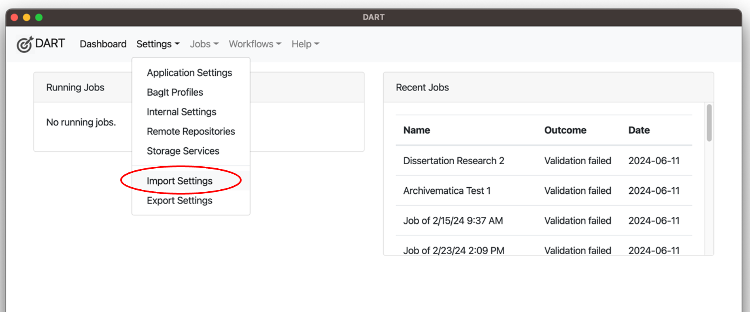Select Import Settings menu item
Image resolution: width=750 pixels, height=312 pixels.
coord(180,181)
